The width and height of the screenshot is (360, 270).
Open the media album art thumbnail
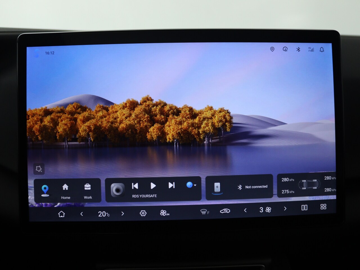coord(118,190)
